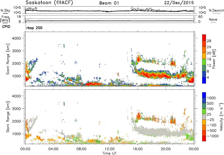Screen dimensions: 224x155
Task: Click the '10^5' label beside N.Sky
Action: point(17,8)
